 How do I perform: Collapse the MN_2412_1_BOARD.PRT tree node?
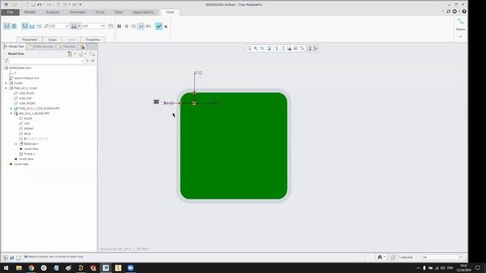(11, 114)
